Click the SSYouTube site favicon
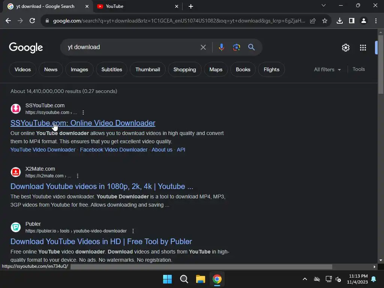Screen dimensions: 384x288 point(16,108)
